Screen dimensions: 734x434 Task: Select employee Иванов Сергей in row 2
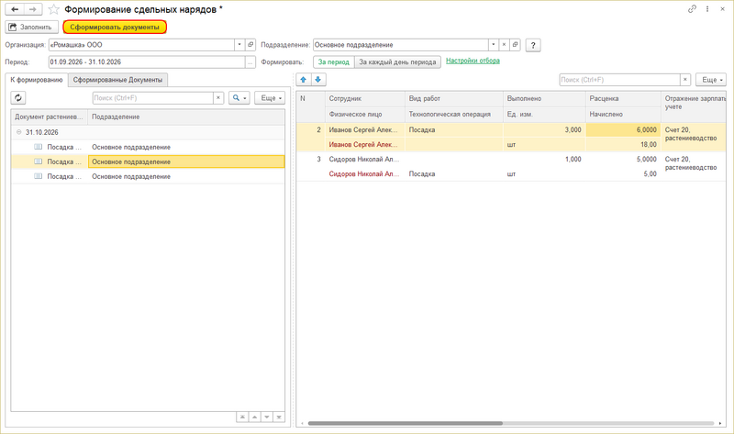(x=364, y=129)
